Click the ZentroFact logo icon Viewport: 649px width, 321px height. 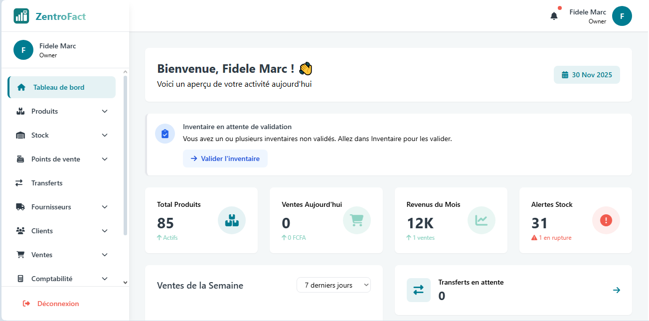[x=21, y=15]
